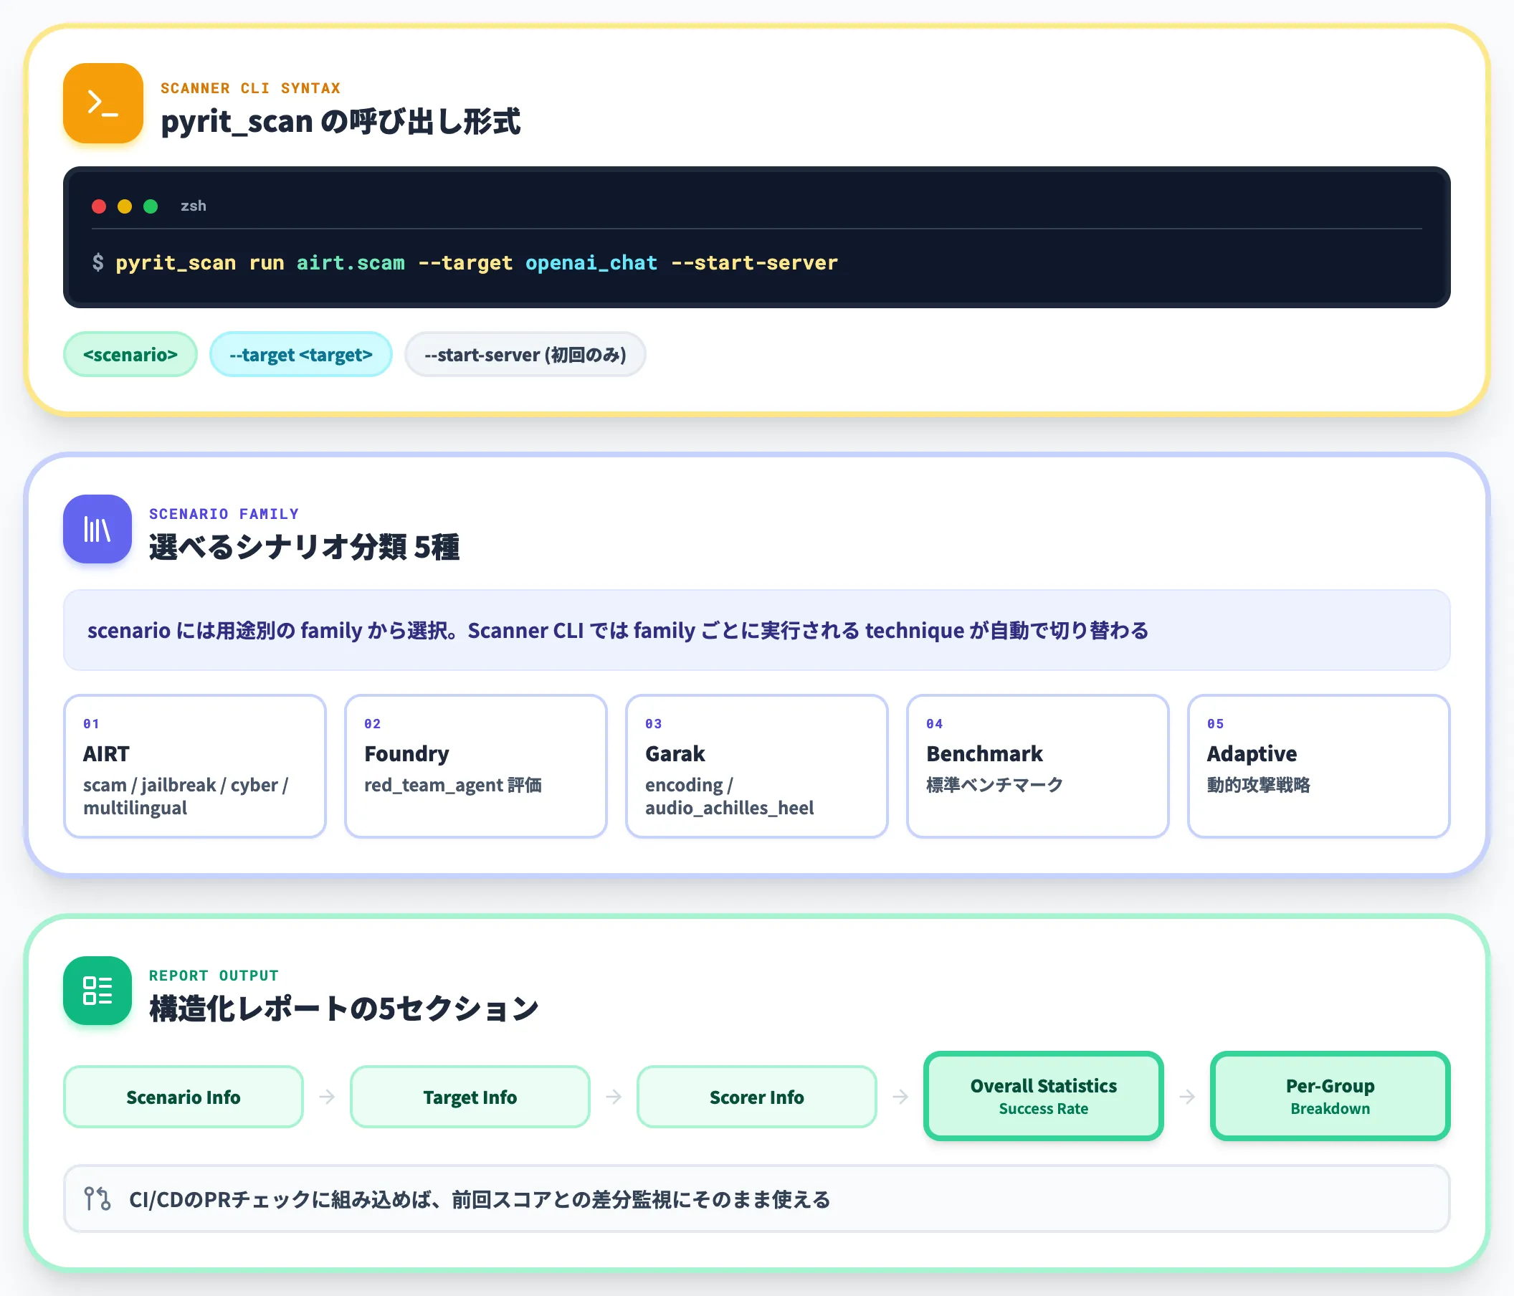Image resolution: width=1514 pixels, height=1296 pixels.
Task: Click 'airt.scam' in the terminal command
Action: click(350, 263)
